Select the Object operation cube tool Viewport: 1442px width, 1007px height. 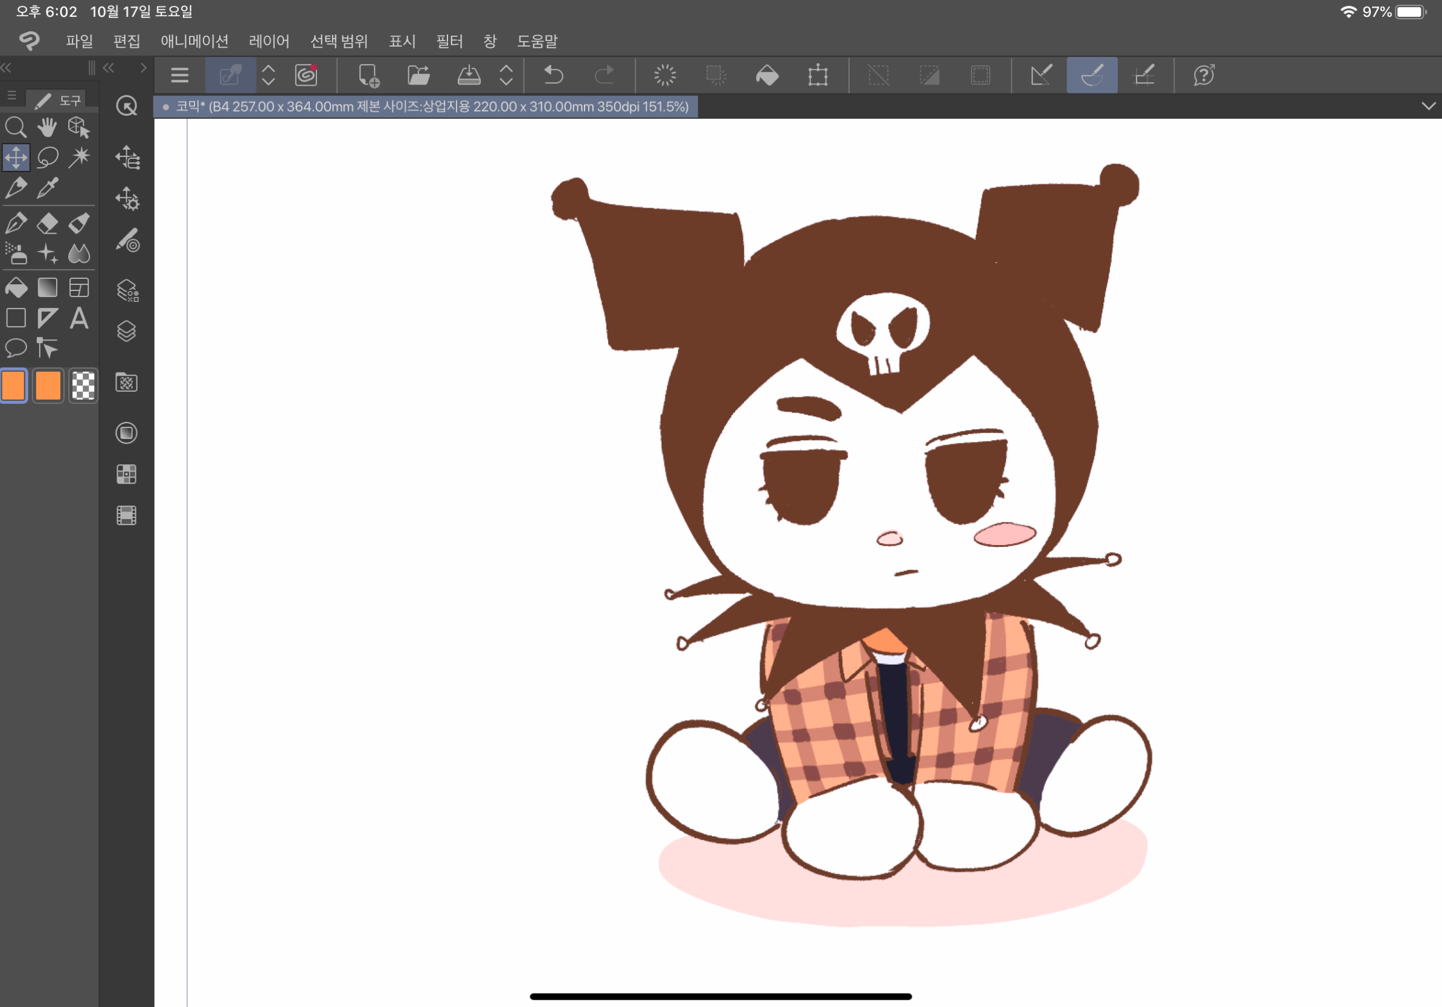79,127
